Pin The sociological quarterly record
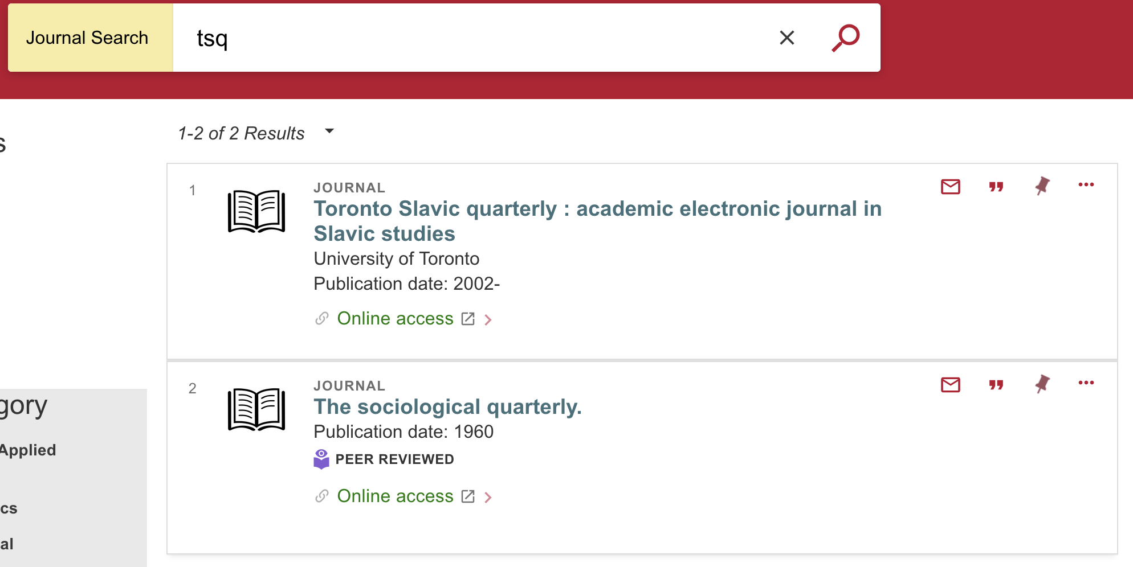 click(1042, 384)
